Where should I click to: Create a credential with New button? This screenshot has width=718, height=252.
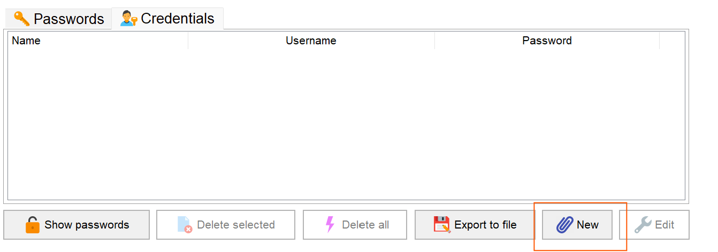[x=577, y=225]
